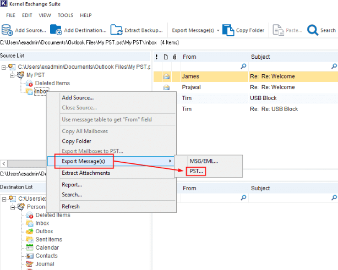Viewport: 338px width, 270px height.
Task: Open the Export Message(s) toolbar dropdown arrow
Action: pyautogui.click(x=218, y=30)
